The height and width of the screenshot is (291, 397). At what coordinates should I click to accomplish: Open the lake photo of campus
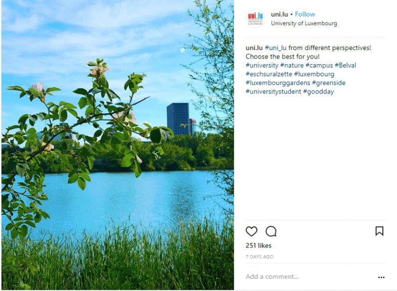coord(118,145)
